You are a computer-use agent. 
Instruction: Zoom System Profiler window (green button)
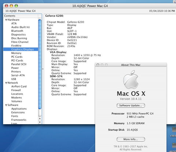16,6
